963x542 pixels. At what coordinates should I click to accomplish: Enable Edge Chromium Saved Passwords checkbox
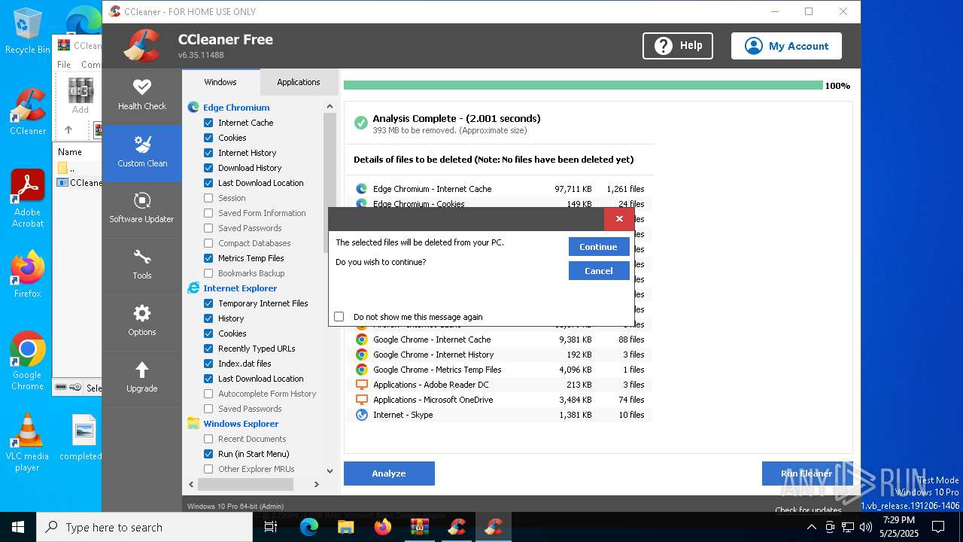pyautogui.click(x=208, y=228)
